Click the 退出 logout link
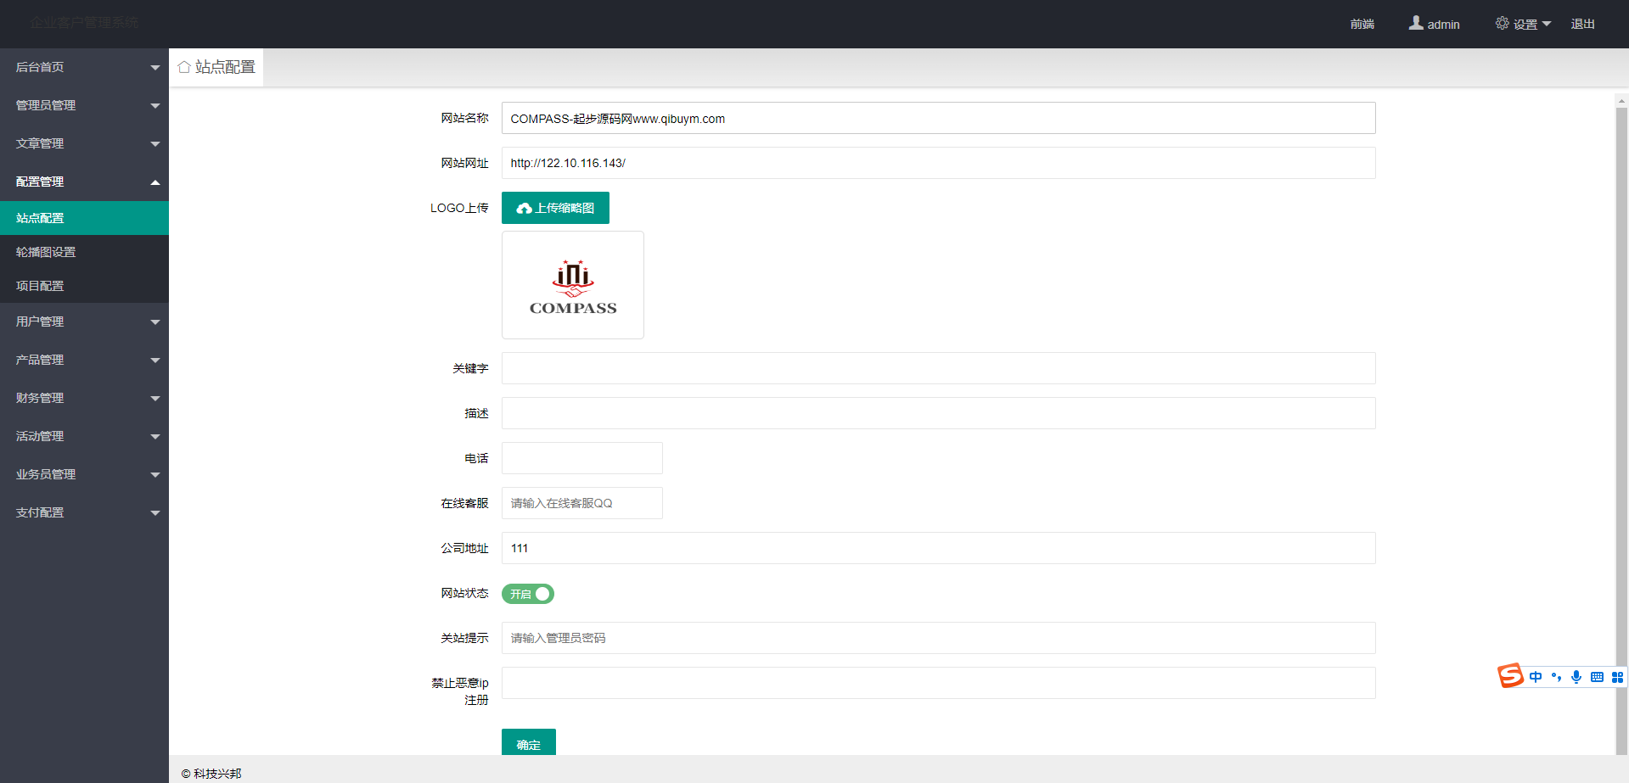This screenshot has width=1629, height=783. (1582, 24)
